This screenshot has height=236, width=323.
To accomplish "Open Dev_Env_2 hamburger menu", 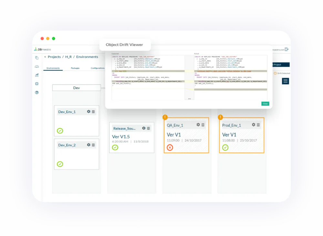I will 93,145.
